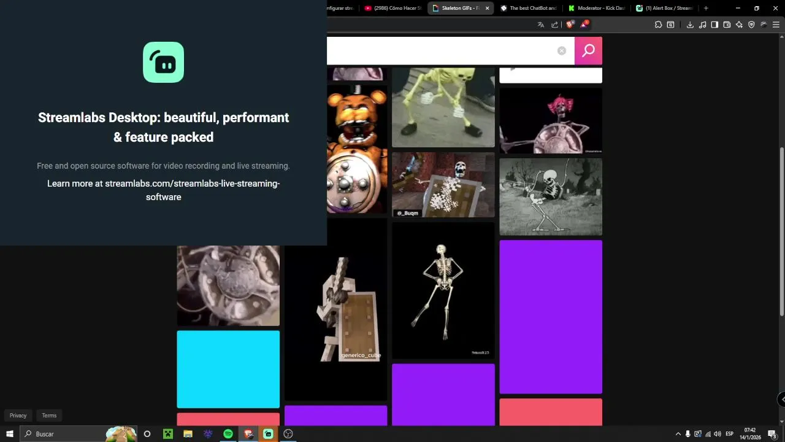Open the vintage grayscale cartoon skeleton GIF
The width and height of the screenshot is (785, 442).
(x=551, y=196)
